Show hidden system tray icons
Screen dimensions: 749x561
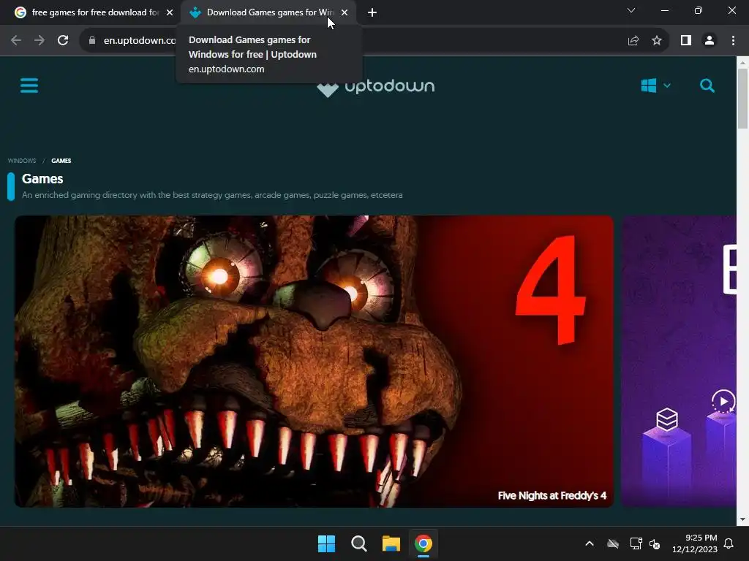click(590, 543)
